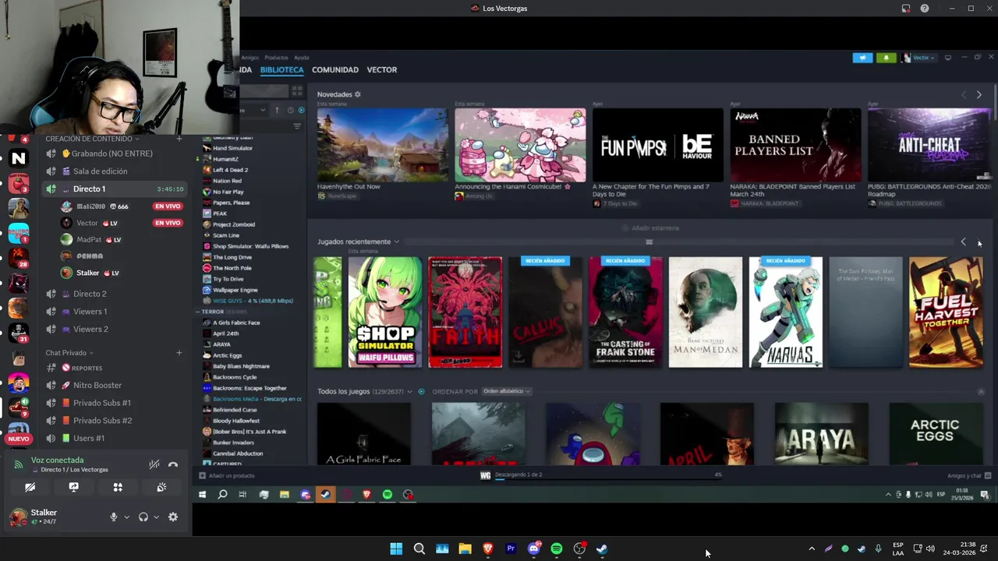Open Fuel Harvest Together game cover

click(x=946, y=312)
